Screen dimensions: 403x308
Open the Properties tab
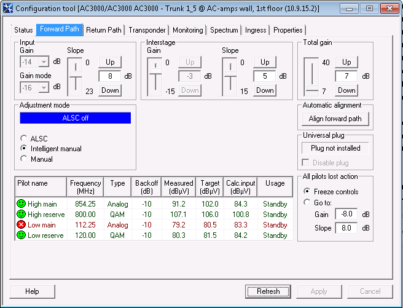click(288, 30)
